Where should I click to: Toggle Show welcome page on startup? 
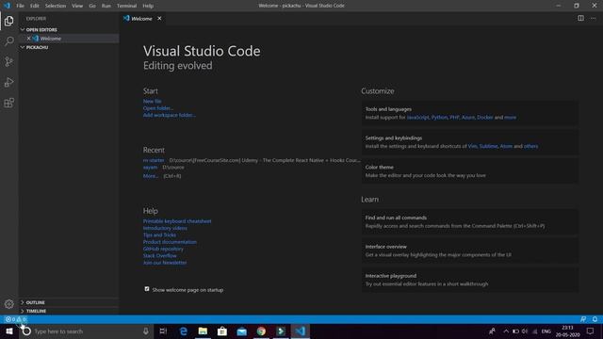pos(147,289)
